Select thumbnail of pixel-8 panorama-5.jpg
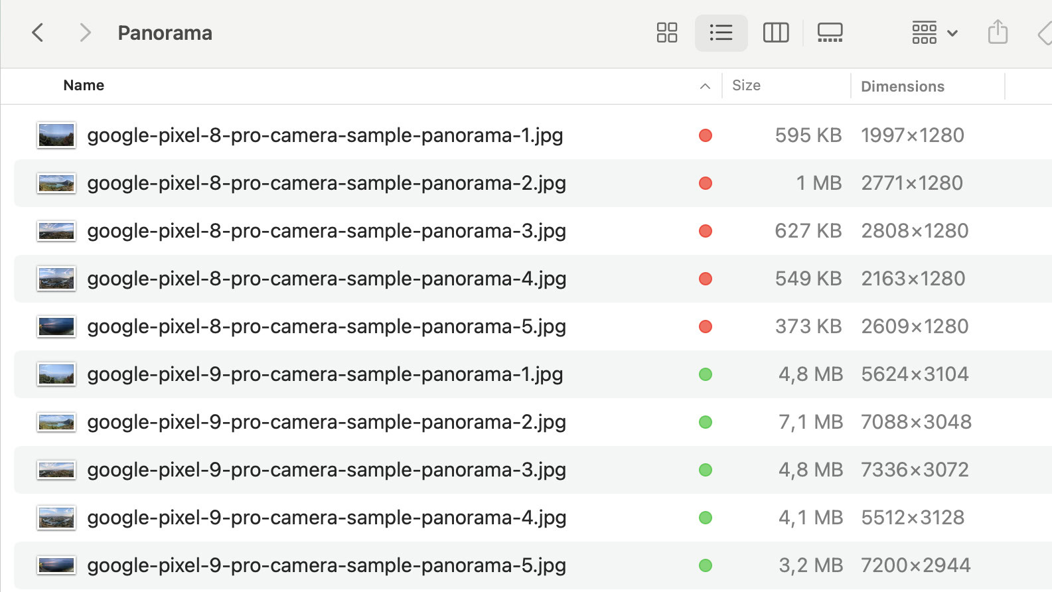Screen dimensions: 1052x592 (56, 327)
